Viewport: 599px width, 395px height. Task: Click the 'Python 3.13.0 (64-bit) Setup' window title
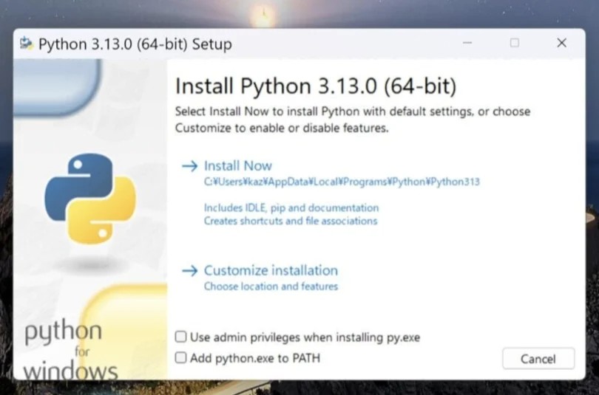[135, 44]
